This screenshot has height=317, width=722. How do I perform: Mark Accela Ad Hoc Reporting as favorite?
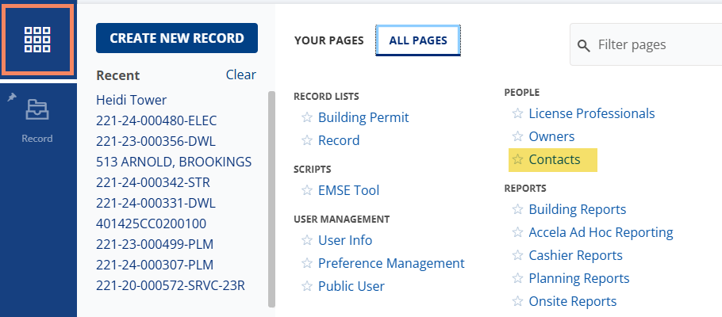[x=517, y=233]
